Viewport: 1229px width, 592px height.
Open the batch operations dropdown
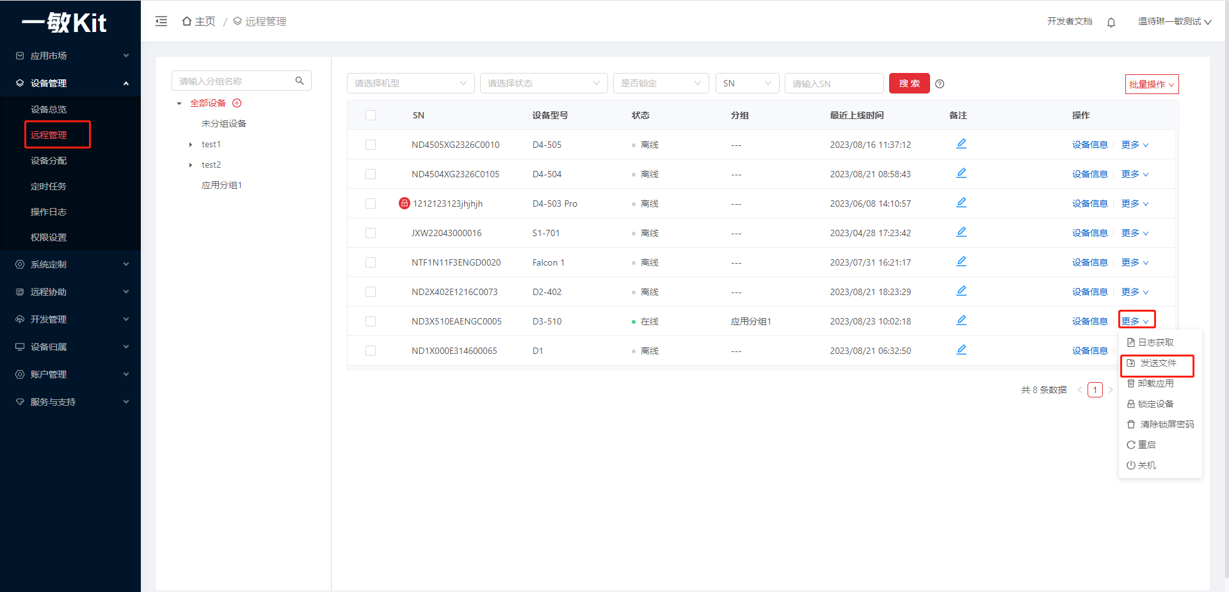1152,84
